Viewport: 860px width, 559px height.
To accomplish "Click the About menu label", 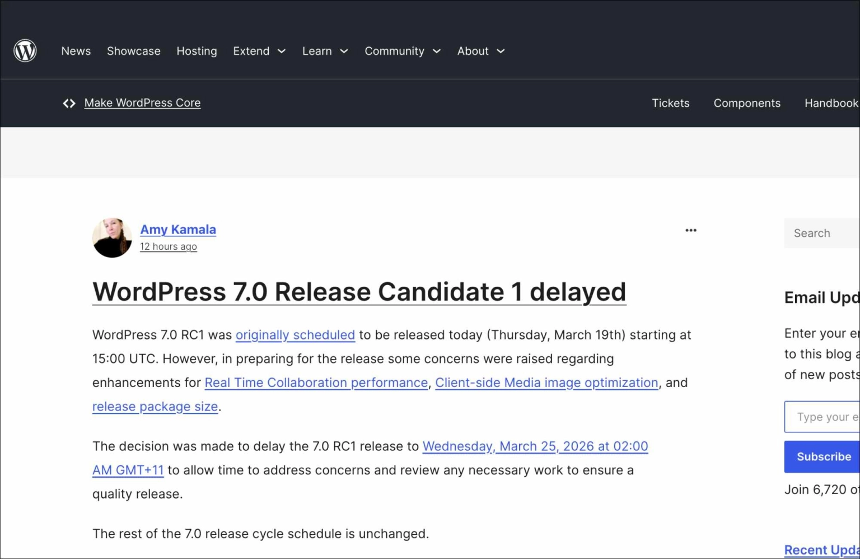I will pos(473,51).
